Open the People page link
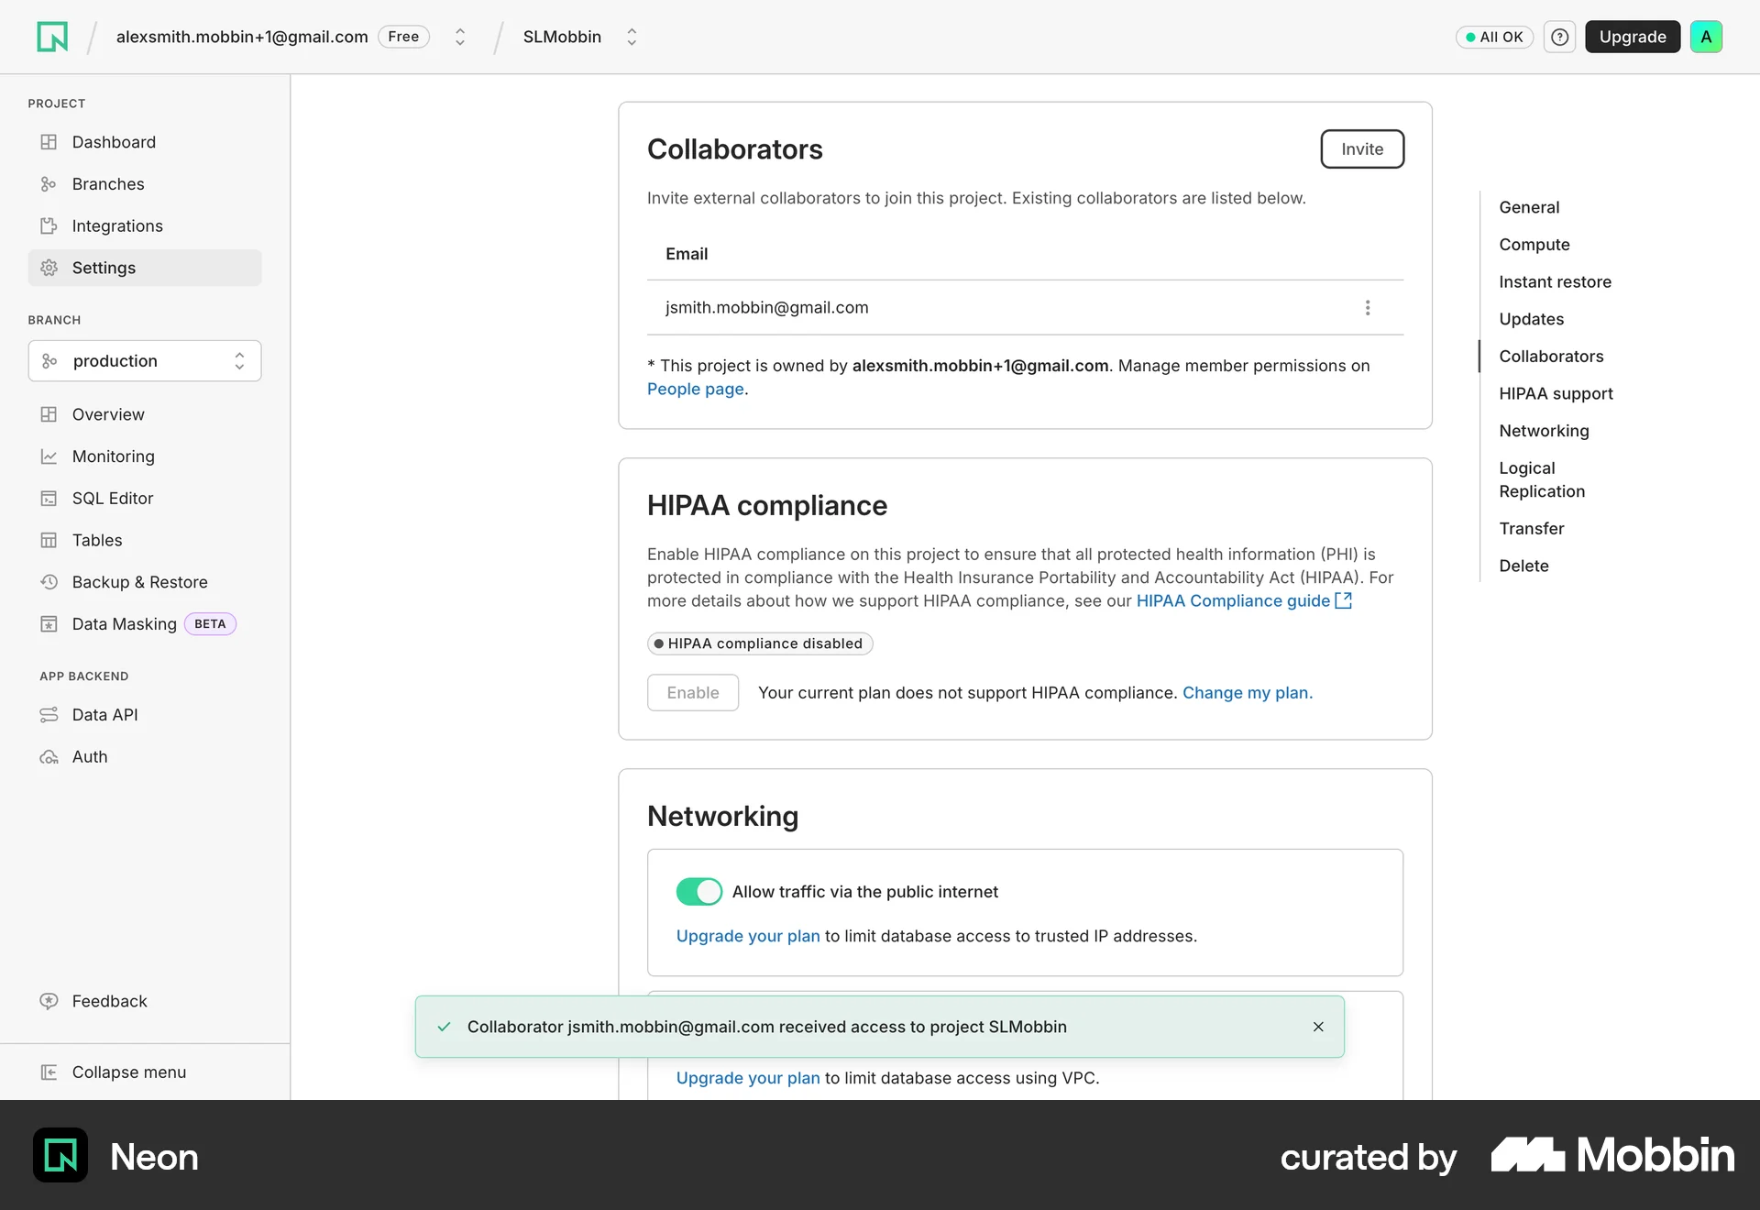The height and width of the screenshot is (1210, 1760). point(695,389)
